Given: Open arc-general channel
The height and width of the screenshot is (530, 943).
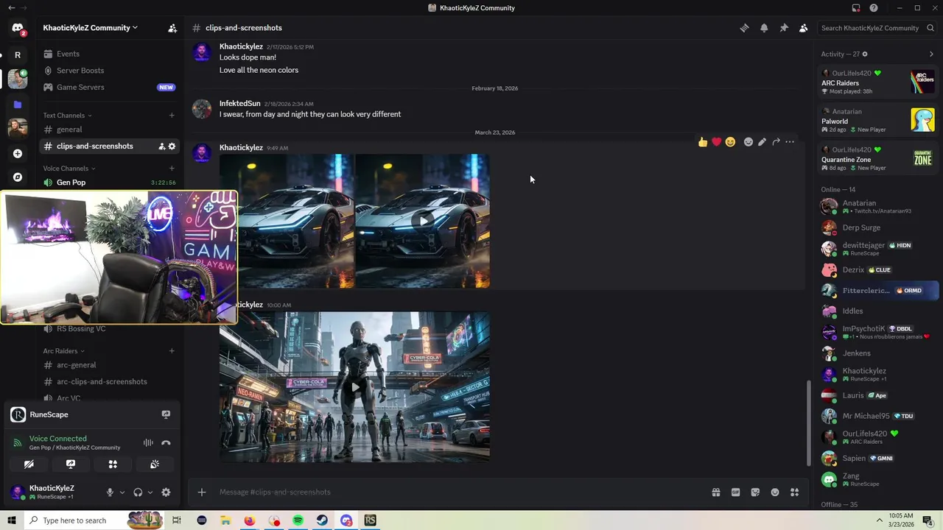Looking at the screenshot, I should 109,365.
